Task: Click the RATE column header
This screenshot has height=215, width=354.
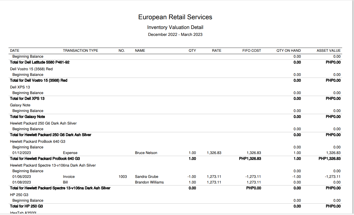Action: click(216, 50)
